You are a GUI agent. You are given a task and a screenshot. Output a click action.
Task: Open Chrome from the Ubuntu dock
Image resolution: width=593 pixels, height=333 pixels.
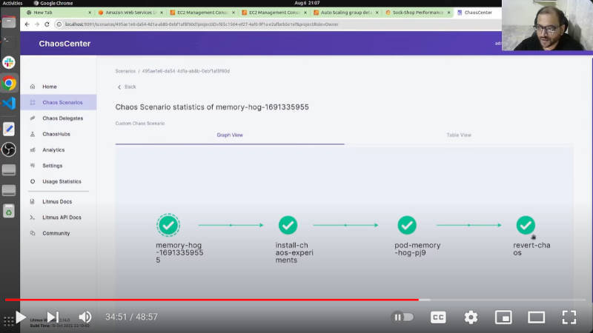(9, 83)
